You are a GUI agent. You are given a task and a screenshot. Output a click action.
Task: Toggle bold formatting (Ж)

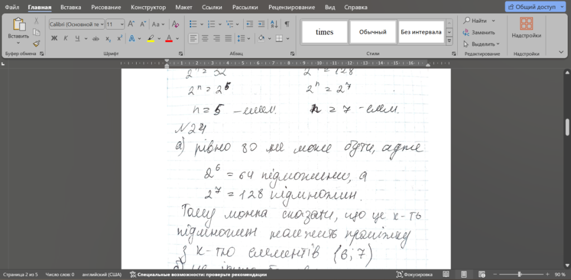point(54,38)
